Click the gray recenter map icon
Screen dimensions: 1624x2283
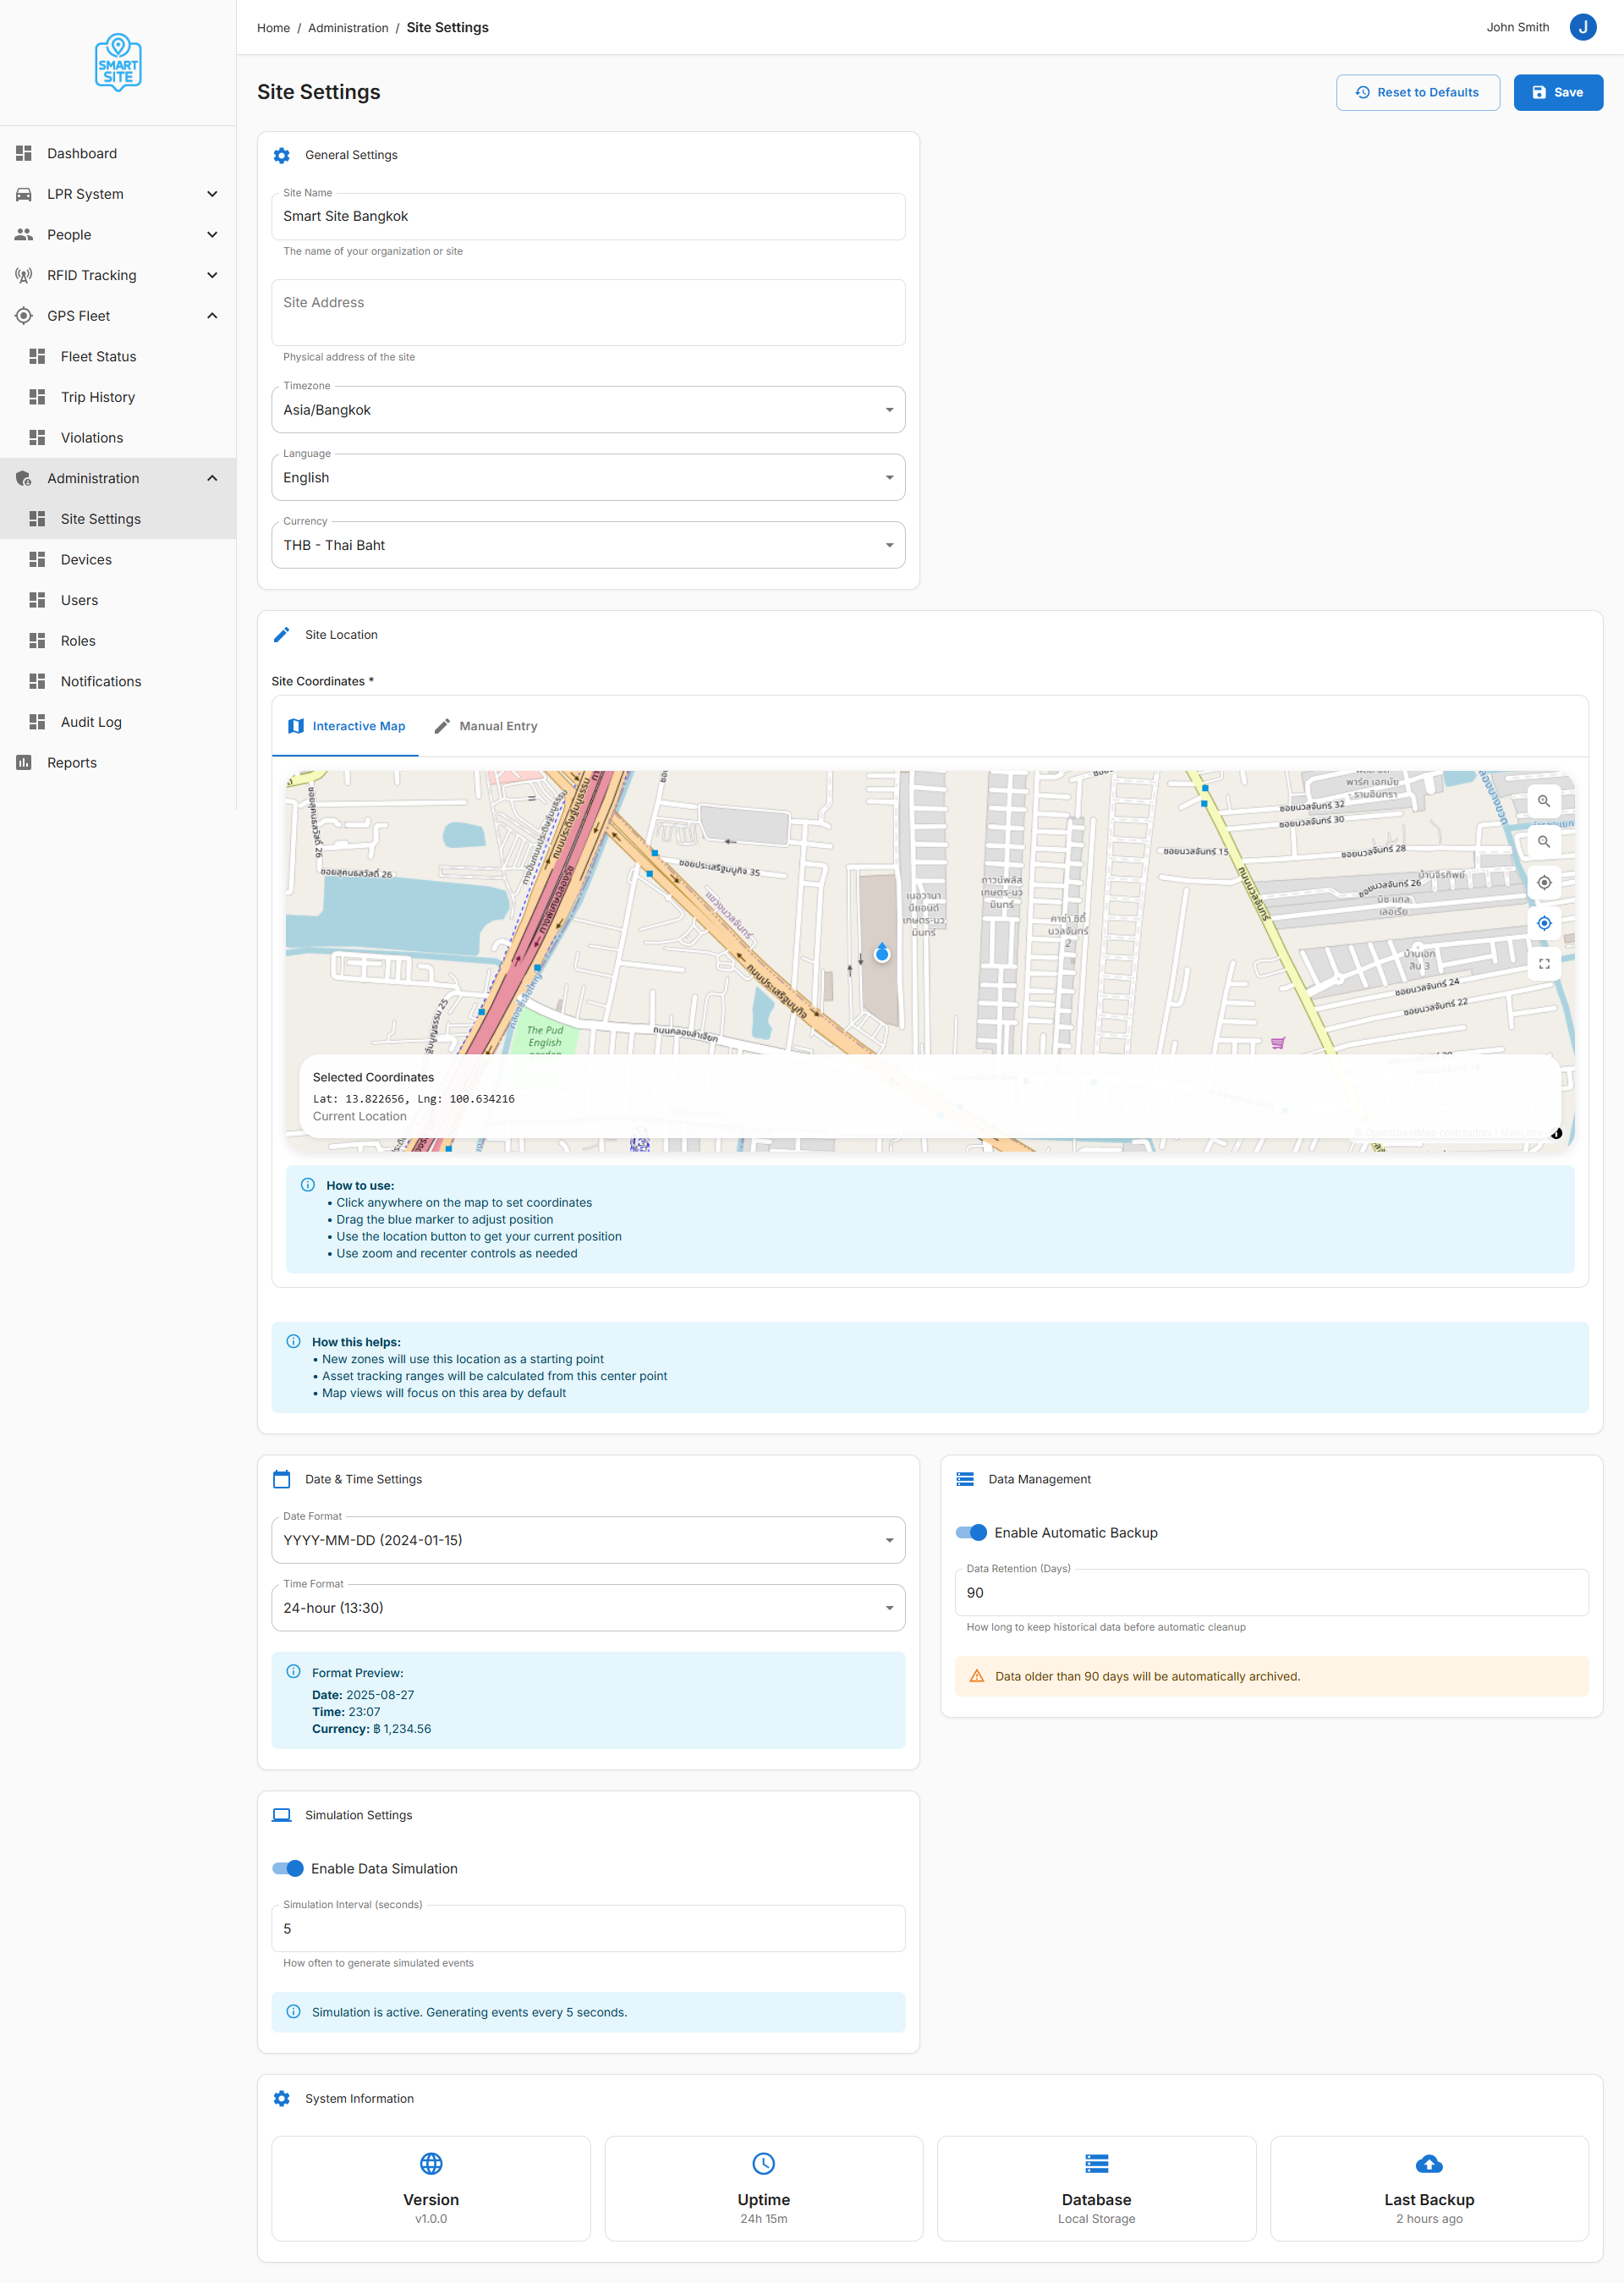1543,883
